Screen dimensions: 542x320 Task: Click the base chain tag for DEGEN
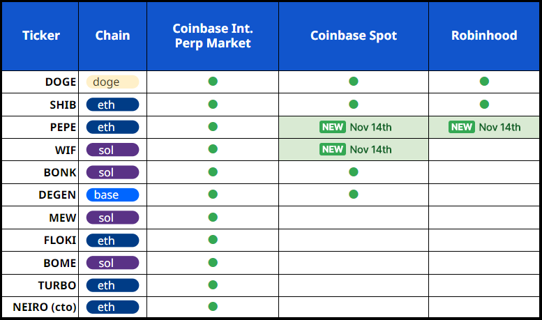click(112, 195)
